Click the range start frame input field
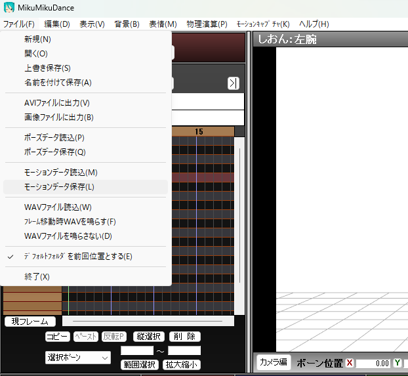The height and width of the screenshot is (376, 408). 137,350
